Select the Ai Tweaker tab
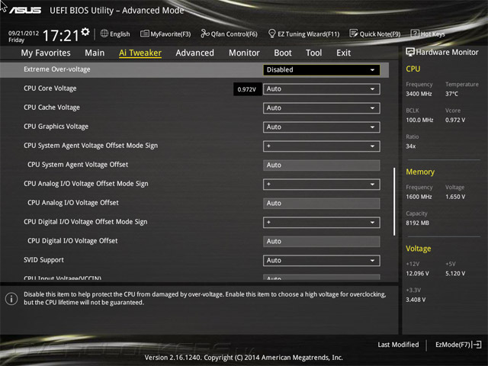Image resolution: width=488 pixels, height=366 pixels. click(x=140, y=53)
